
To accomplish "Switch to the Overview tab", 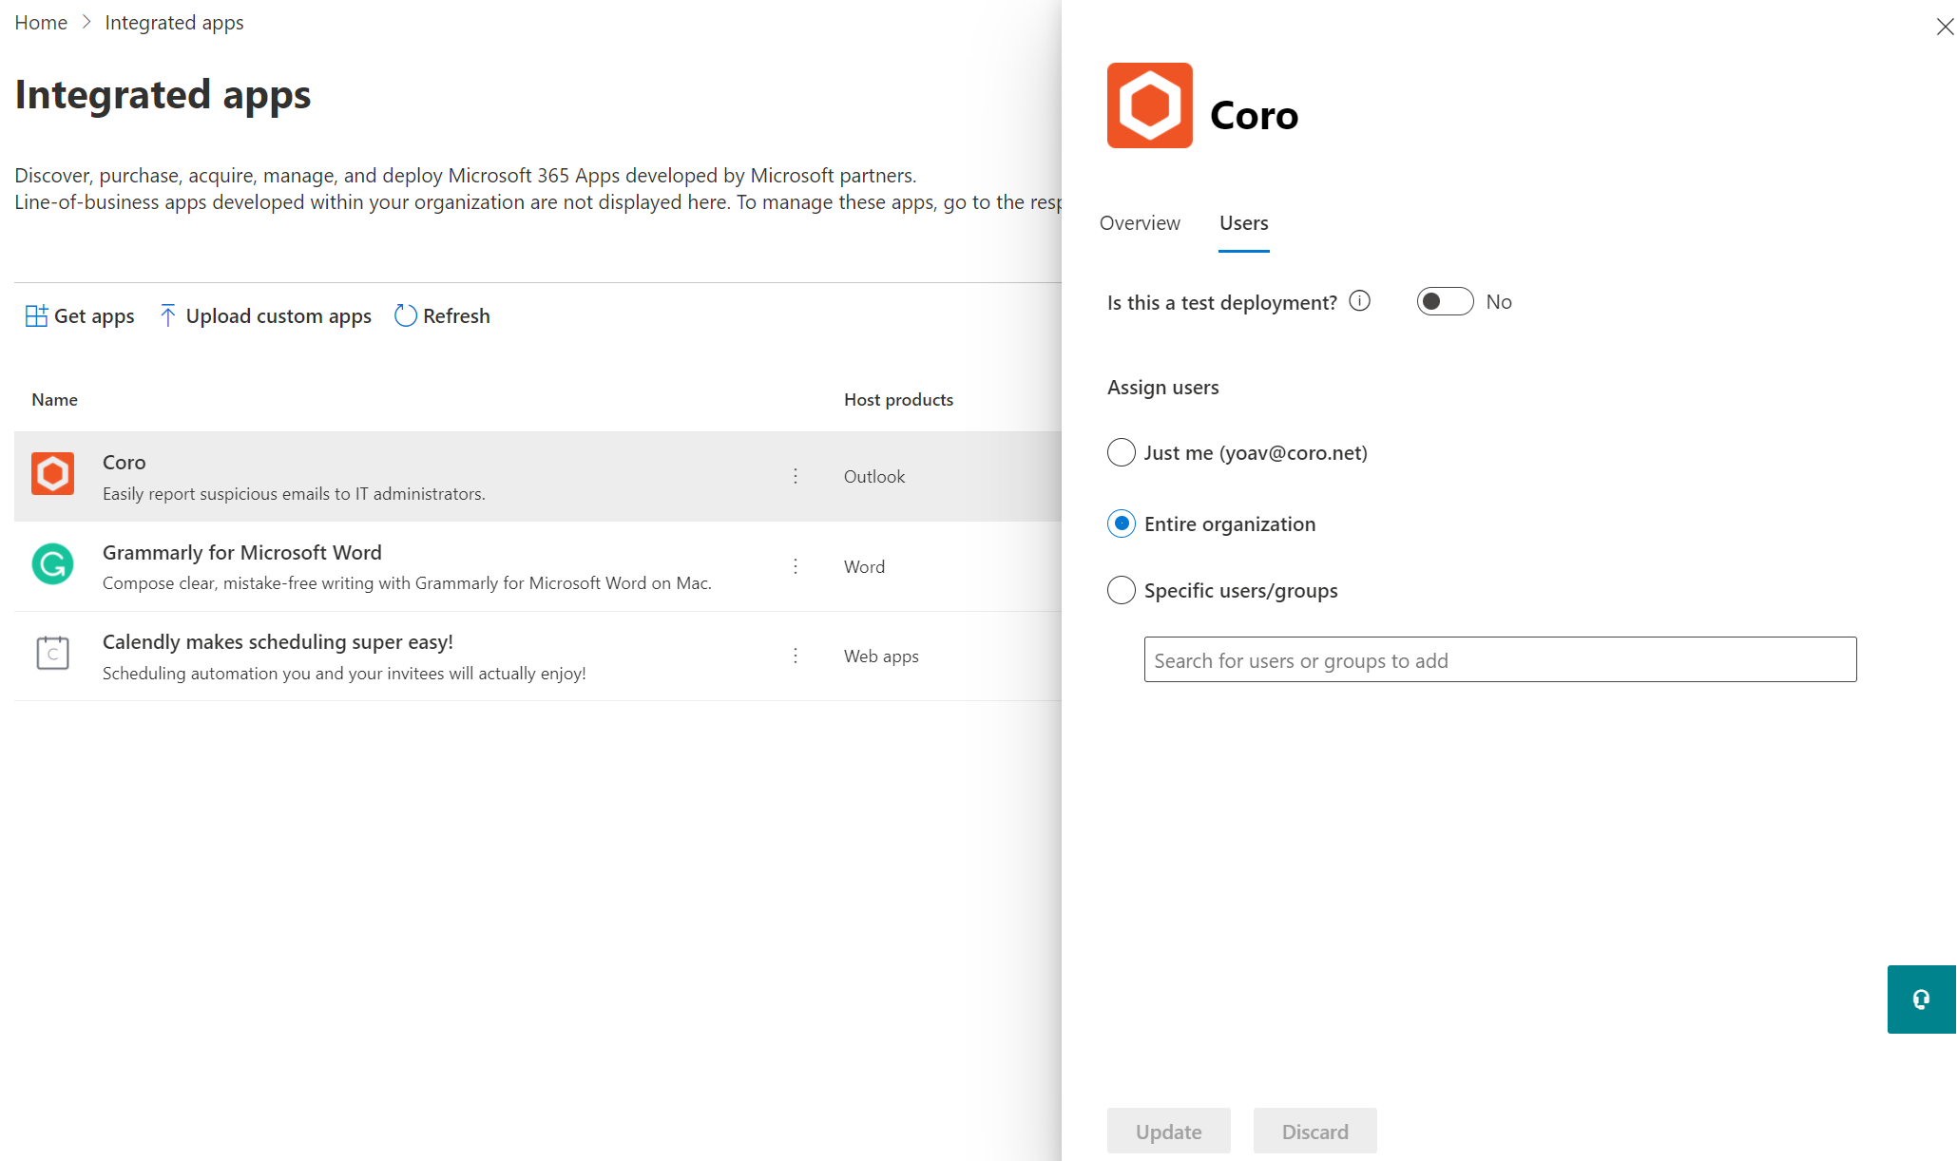I will [1140, 223].
